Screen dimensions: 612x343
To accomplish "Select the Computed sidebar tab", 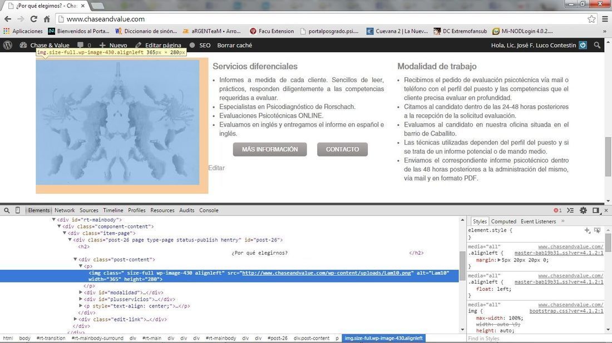I will click(x=504, y=221).
